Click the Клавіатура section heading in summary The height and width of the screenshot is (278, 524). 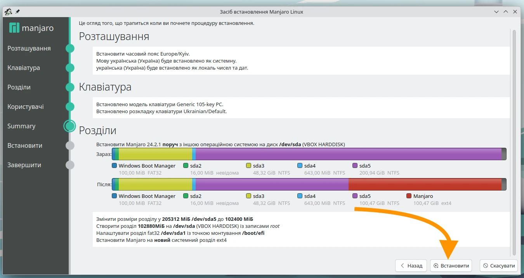tap(105, 87)
